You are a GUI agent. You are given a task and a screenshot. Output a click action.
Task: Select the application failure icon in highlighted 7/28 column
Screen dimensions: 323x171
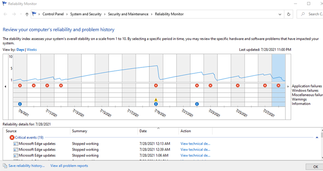(x=279, y=85)
